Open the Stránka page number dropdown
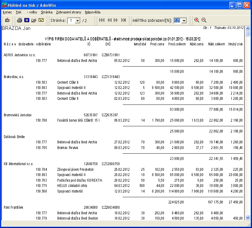The image size is (252, 228). point(78,21)
